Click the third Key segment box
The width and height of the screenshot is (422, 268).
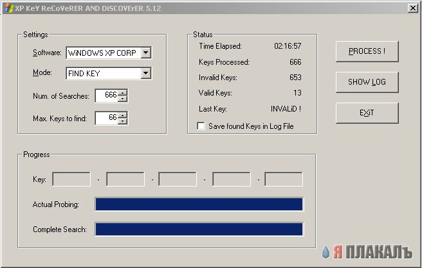(x=178, y=180)
